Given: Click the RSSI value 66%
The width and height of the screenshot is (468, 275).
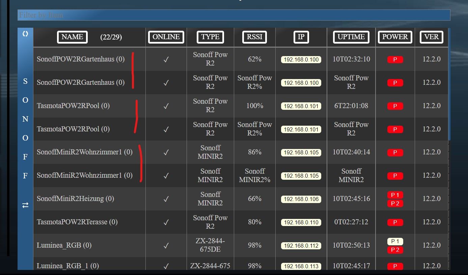Looking at the screenshot, I should click(x=255, y=199).
